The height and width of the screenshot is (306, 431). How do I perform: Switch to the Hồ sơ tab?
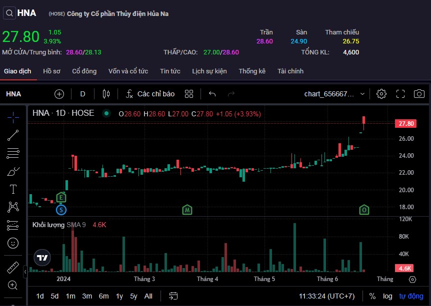[51, 71]
